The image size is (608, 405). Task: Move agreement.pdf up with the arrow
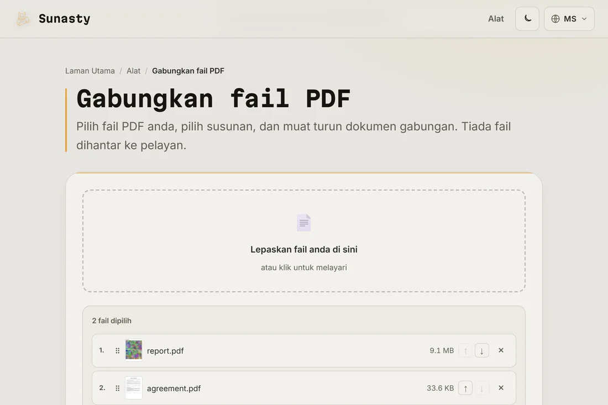(x=465, y=388)
